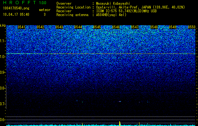Select the antenna value A504HB(yagi 4el)

coord(111,15)
